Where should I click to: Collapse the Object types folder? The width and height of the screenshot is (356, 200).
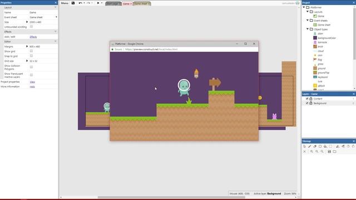(x=308, y=29)
